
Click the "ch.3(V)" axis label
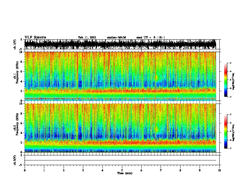point(15,160)
